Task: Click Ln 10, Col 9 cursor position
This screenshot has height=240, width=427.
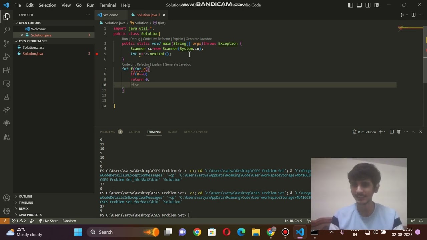Action: pos(293,221)
